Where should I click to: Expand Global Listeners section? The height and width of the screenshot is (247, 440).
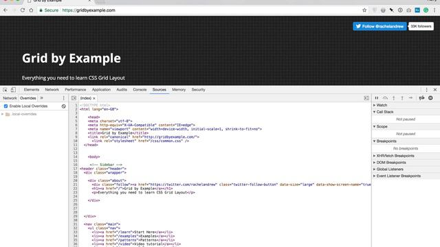coord(374,169)
